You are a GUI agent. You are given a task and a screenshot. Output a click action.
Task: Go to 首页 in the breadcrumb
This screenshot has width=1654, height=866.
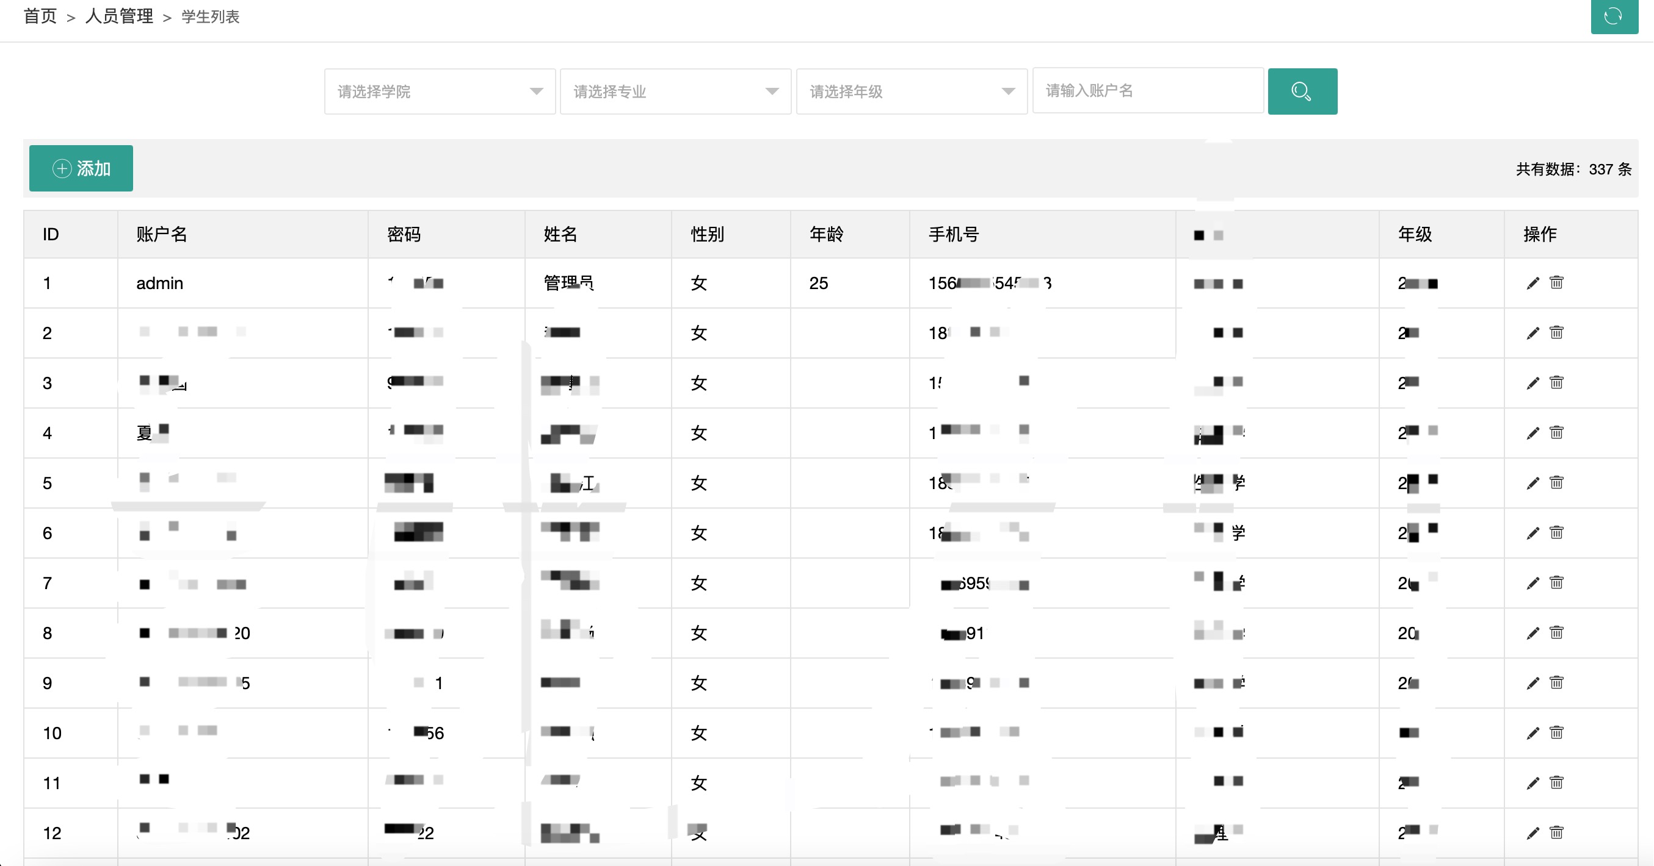[40, 16]
